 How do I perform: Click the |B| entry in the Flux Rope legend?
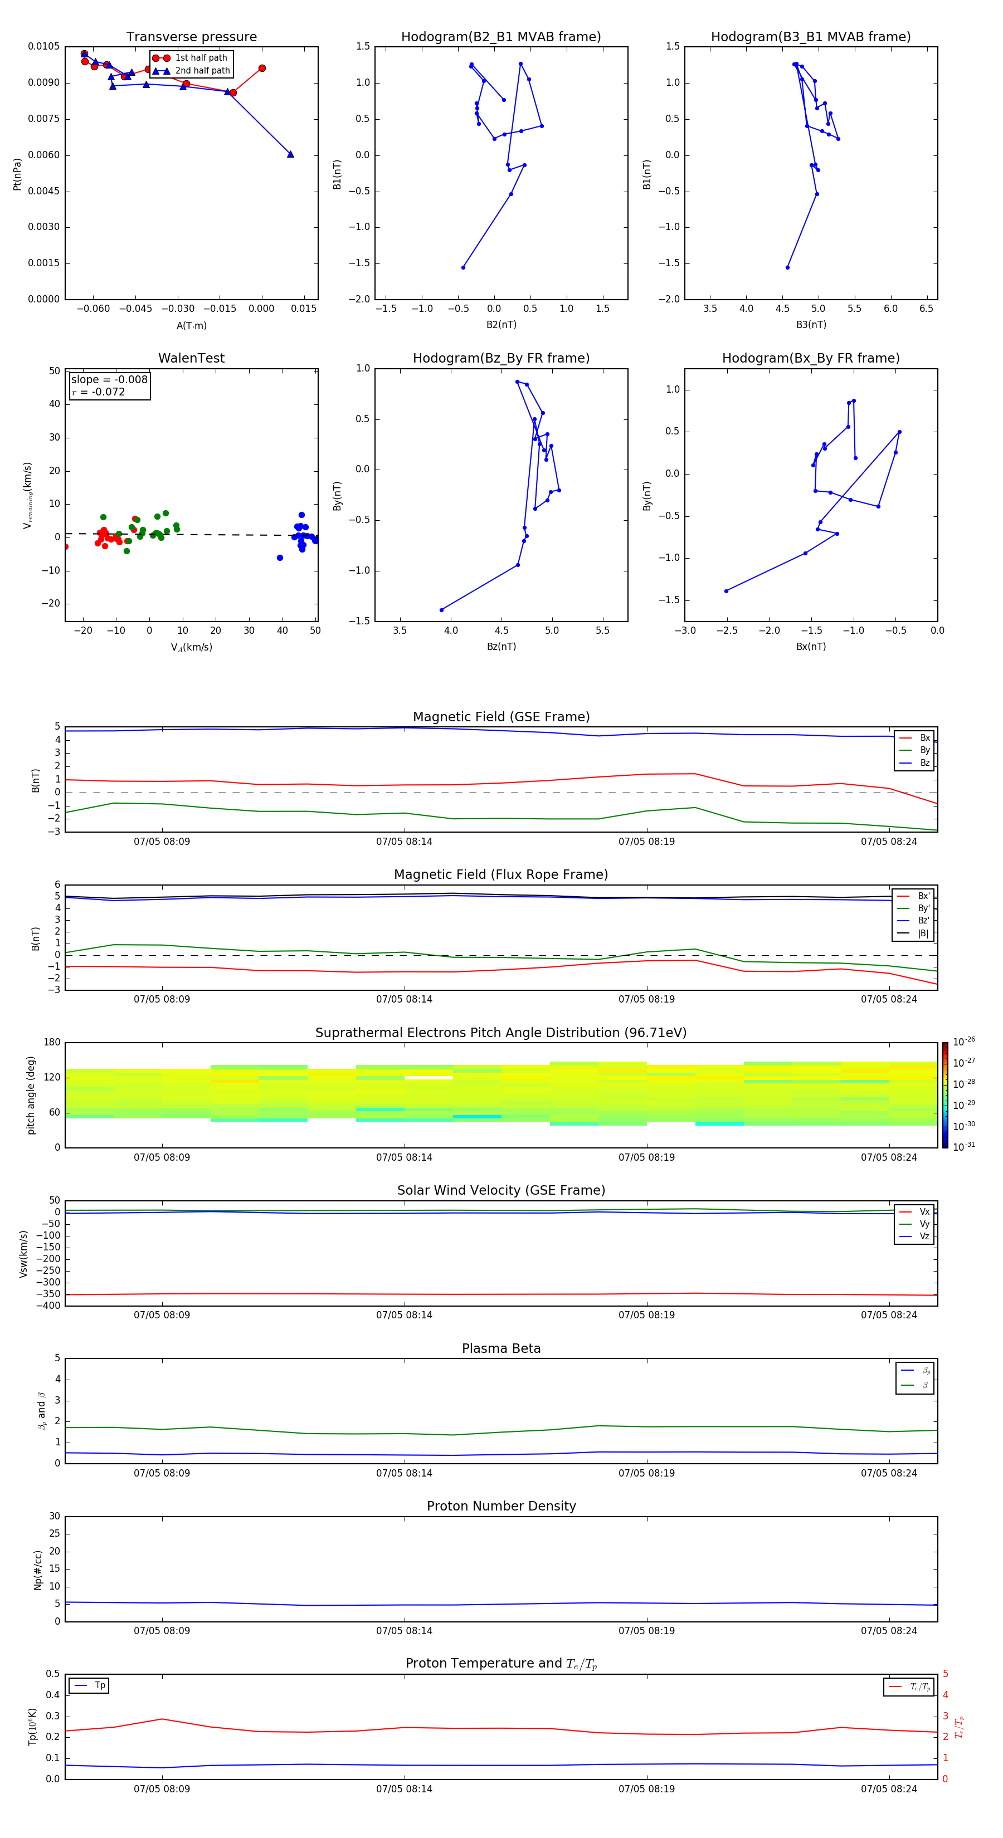point(914,934)
